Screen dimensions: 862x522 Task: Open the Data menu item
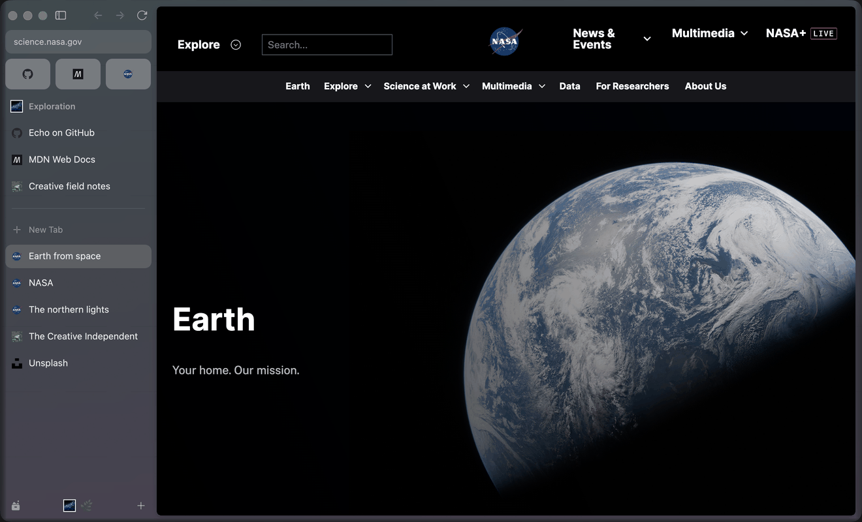[570, 86]
